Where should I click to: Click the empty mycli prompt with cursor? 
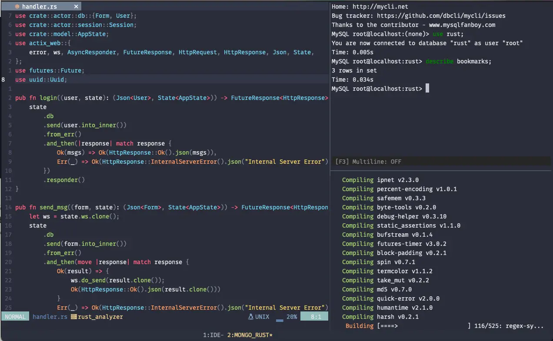point(380,89)
